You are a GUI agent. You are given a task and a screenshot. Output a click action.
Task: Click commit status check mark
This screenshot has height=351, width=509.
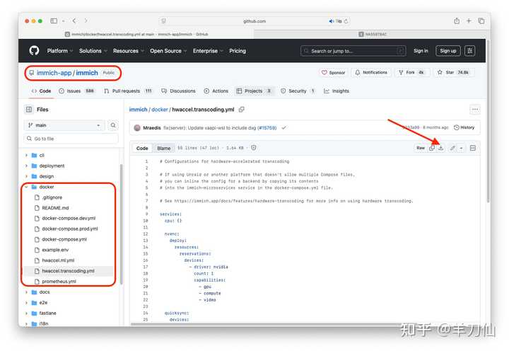pos(284,127)
